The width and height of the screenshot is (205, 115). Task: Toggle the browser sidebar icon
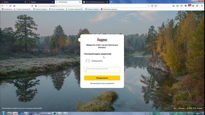pyautogui.click(x=177, y=6)
